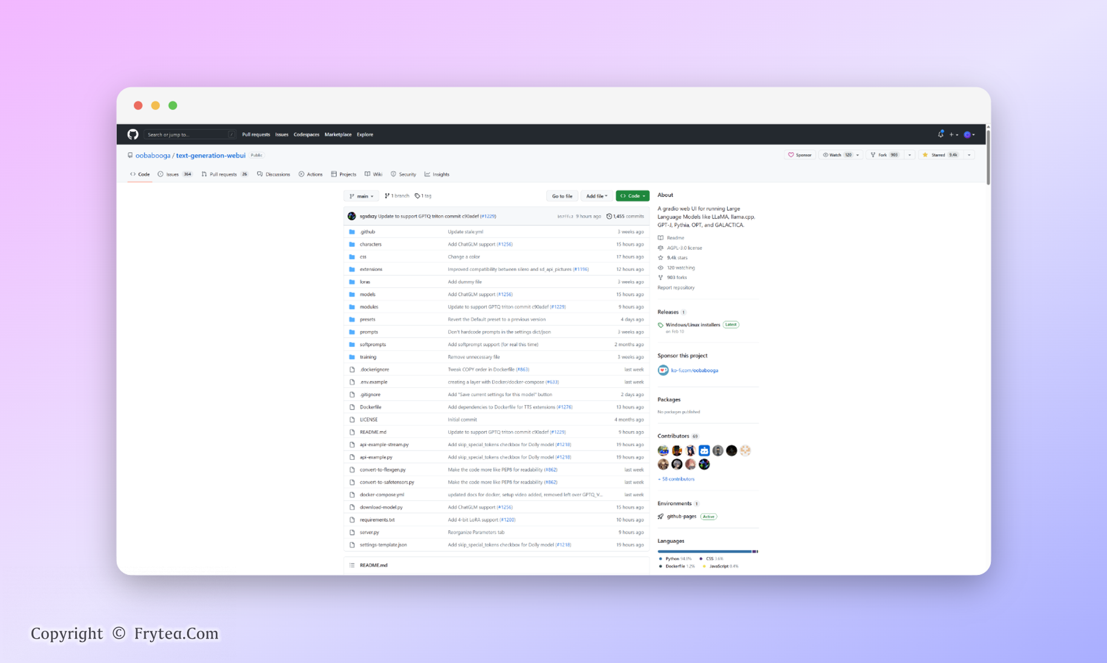Viewport: 1107px width, 663px height.
Task: Click the Sponsor heart button
Action: (x=800, y=155)
